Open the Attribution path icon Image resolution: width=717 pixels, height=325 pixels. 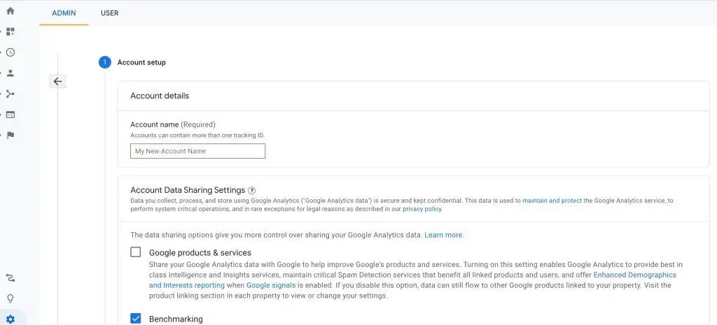tap(10, 277)
